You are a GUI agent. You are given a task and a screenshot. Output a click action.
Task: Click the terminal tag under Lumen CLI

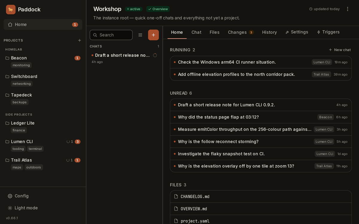tap(35, 149)
